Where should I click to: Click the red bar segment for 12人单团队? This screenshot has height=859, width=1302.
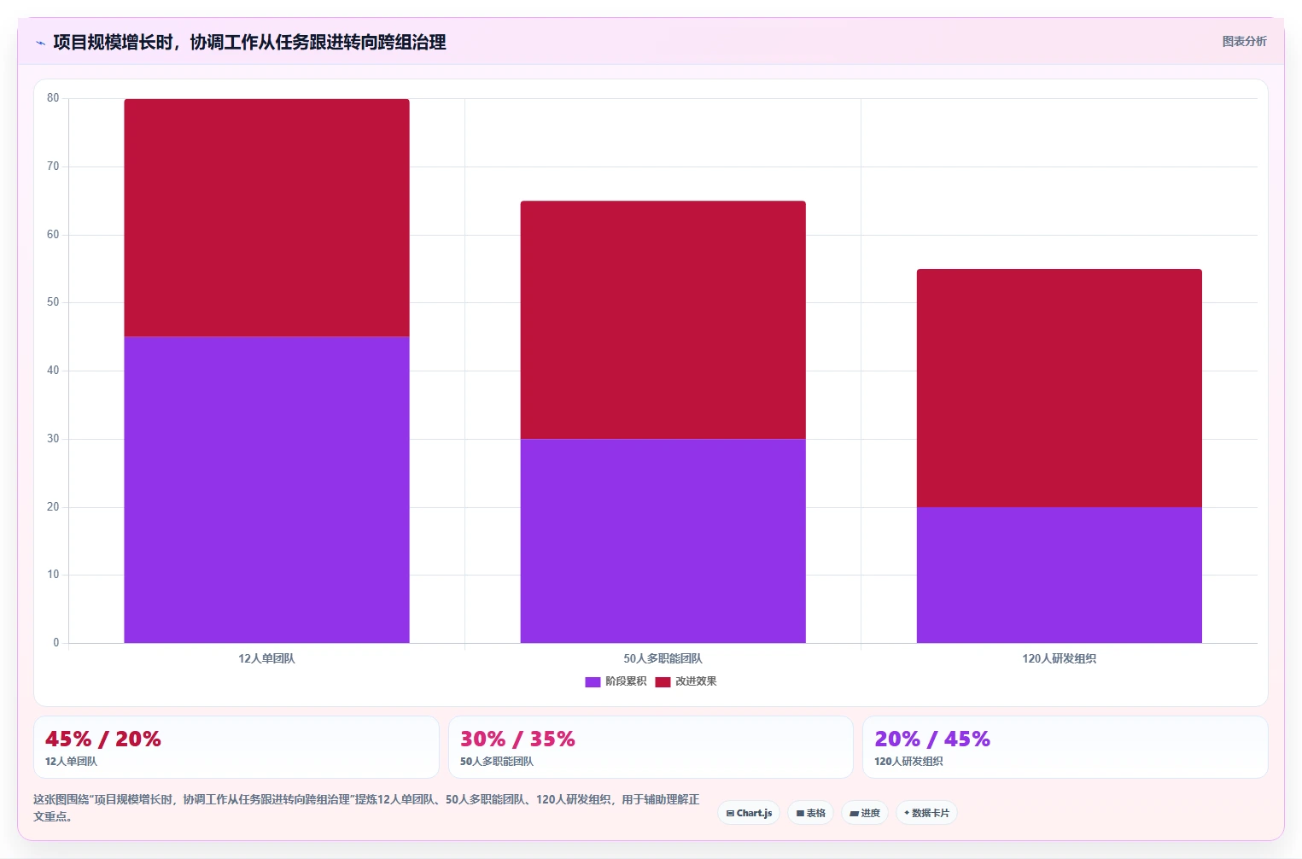pos(266,218)
